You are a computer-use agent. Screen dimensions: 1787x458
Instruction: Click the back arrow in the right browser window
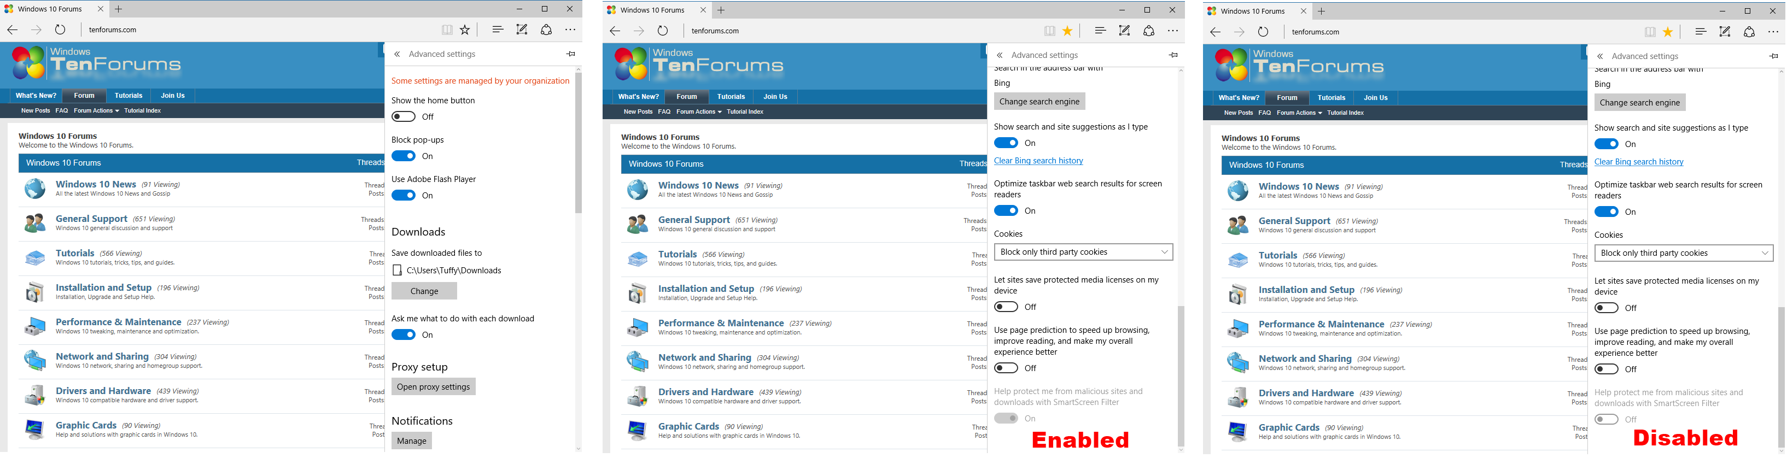click(1214, 32)
